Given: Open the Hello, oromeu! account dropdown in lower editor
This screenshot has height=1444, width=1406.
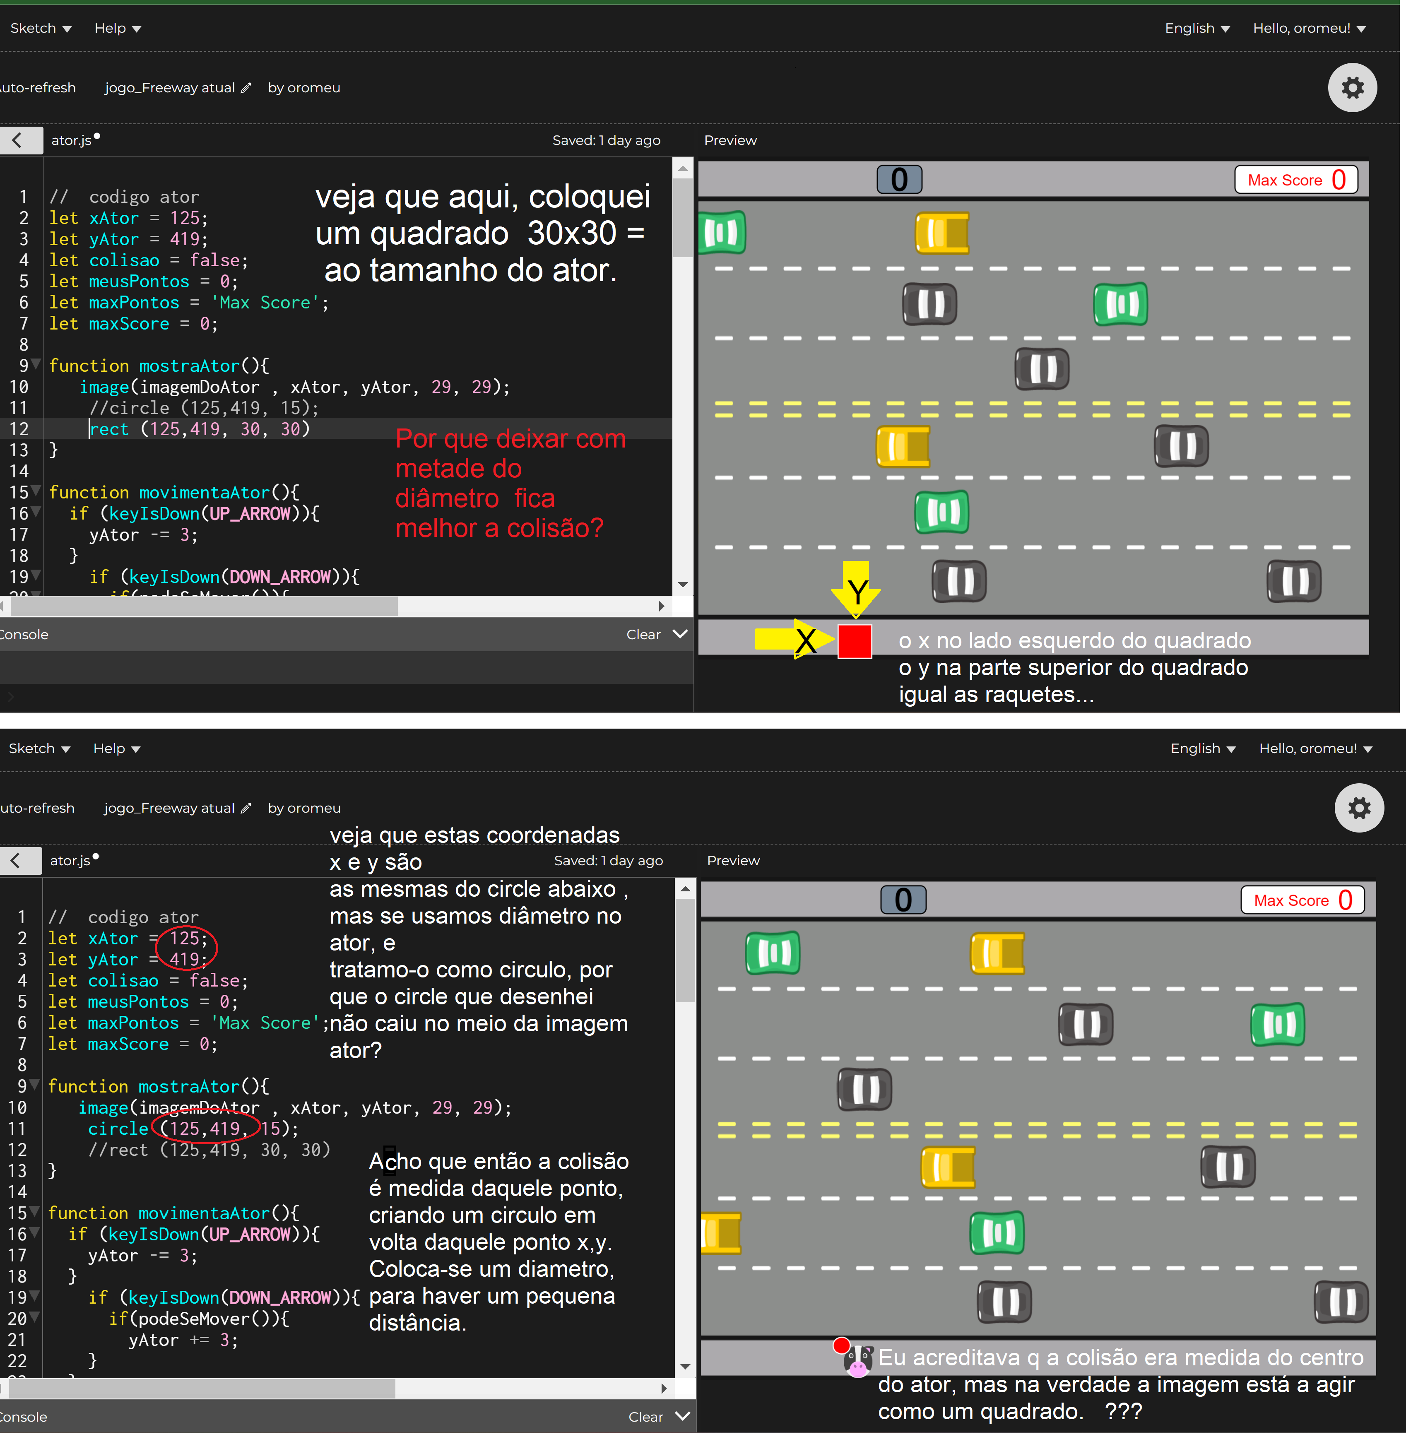Looking at the screenshot, I should [x=1315, y=748].
